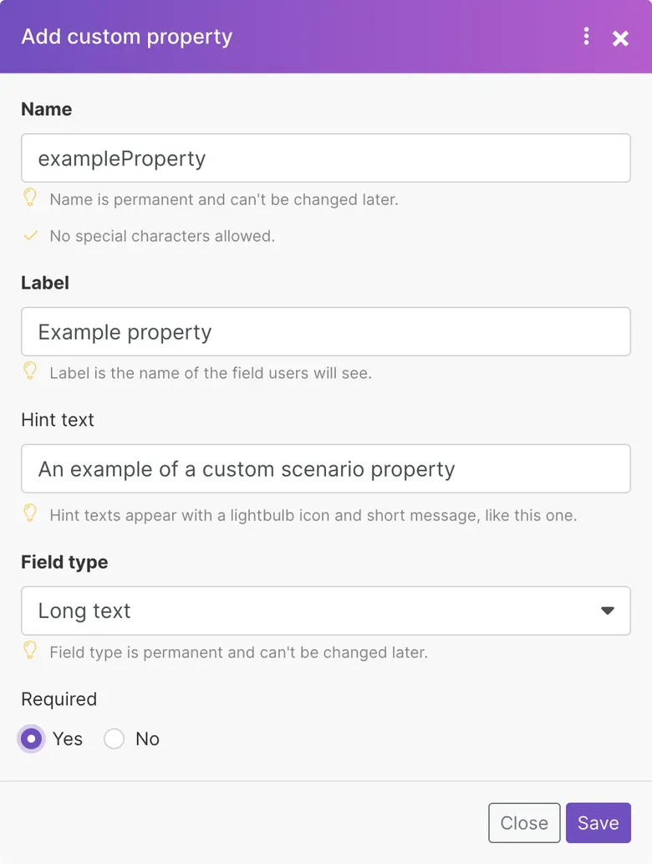Click into the Label input field

[326, 332]
